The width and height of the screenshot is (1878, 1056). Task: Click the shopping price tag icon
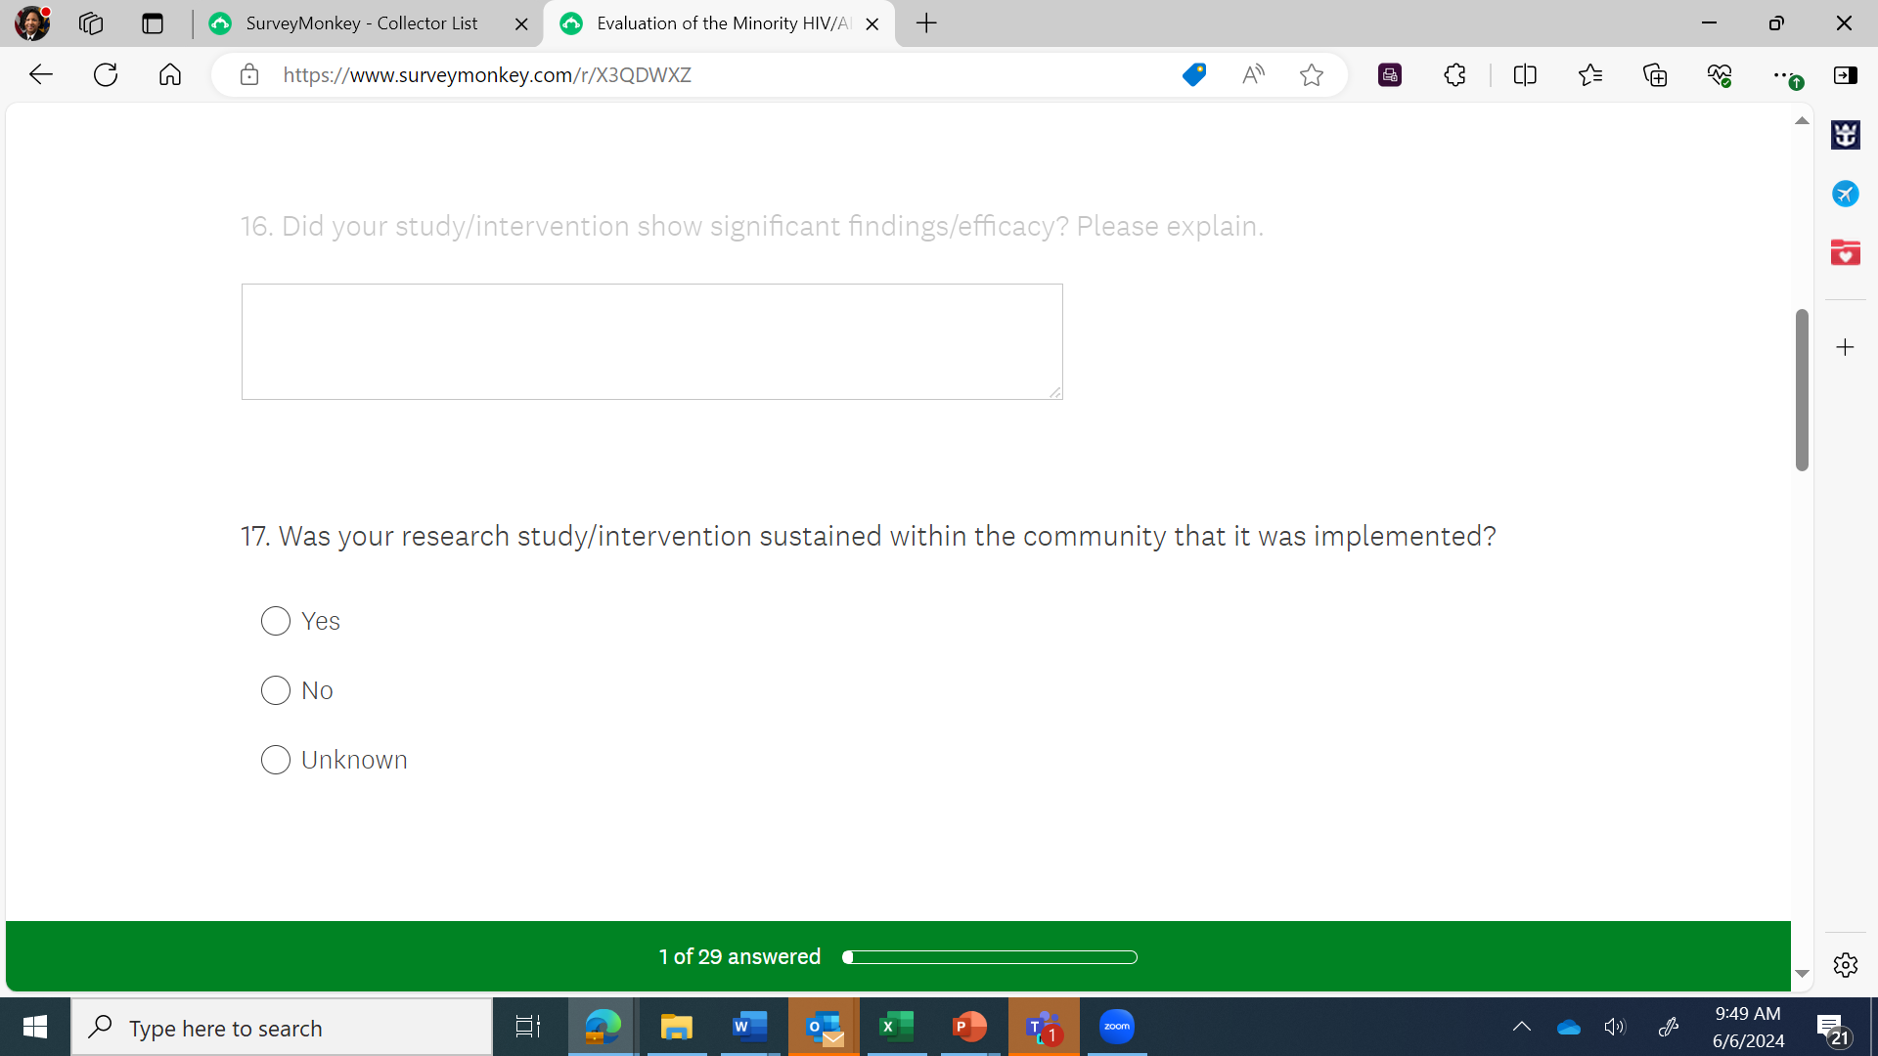pyautogui.click(x=1193, y=75)
